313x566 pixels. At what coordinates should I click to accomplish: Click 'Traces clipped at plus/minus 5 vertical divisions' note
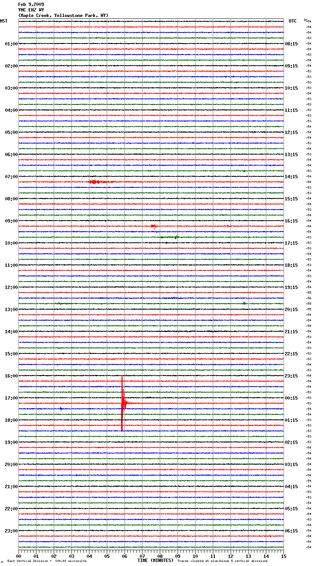click(222, 561)
